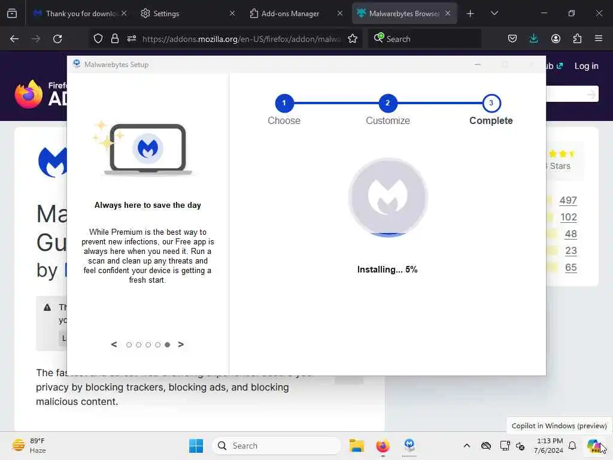Viewport: 613px width, 460px height.
Task: Close the Settings tab
Action: 232,13
